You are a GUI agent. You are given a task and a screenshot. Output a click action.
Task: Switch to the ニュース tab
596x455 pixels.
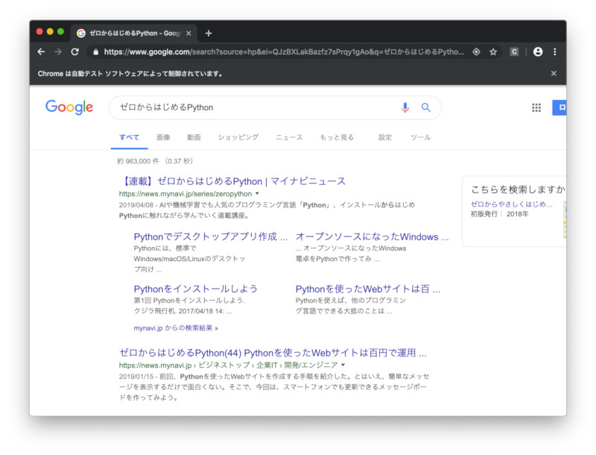pos(289,137)
